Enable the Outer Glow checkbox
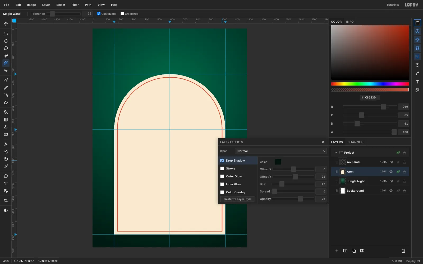Viewport: 423px width, 264px height. click(x=222, y=176)
